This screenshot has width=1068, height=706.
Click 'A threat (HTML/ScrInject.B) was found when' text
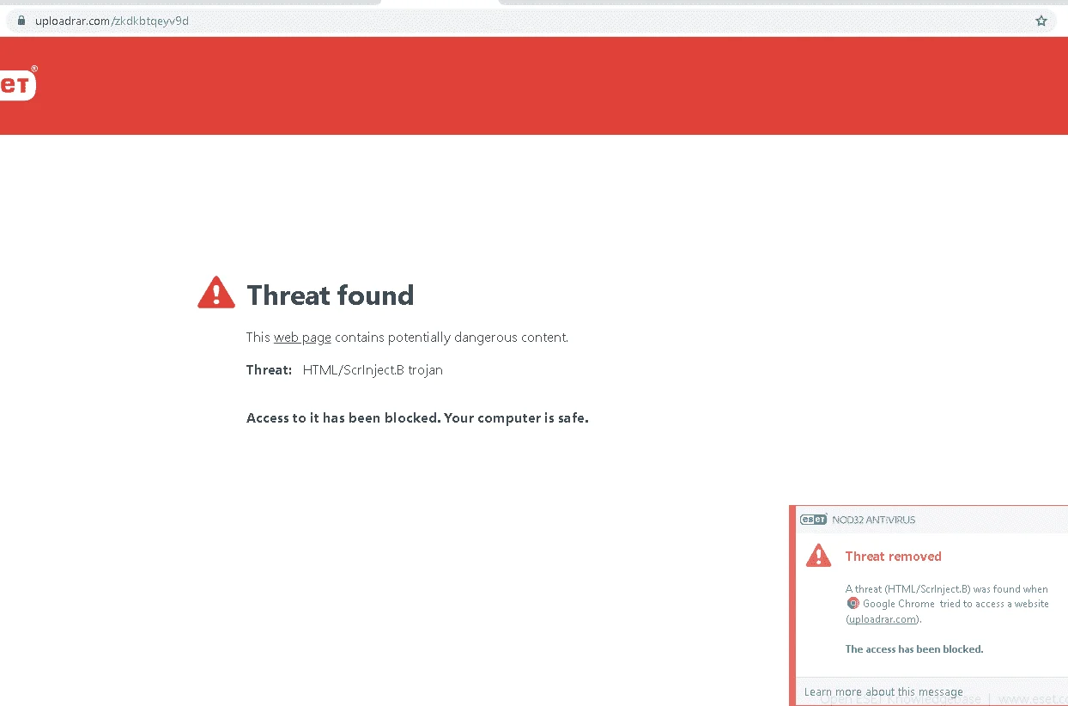[x=946, y=589]
